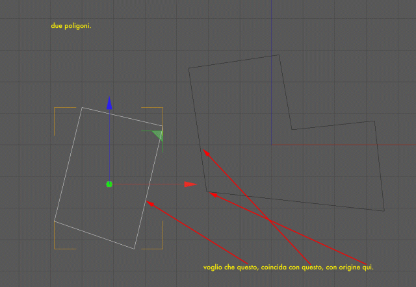Click the green triangular plane handle

coord(158,135)
